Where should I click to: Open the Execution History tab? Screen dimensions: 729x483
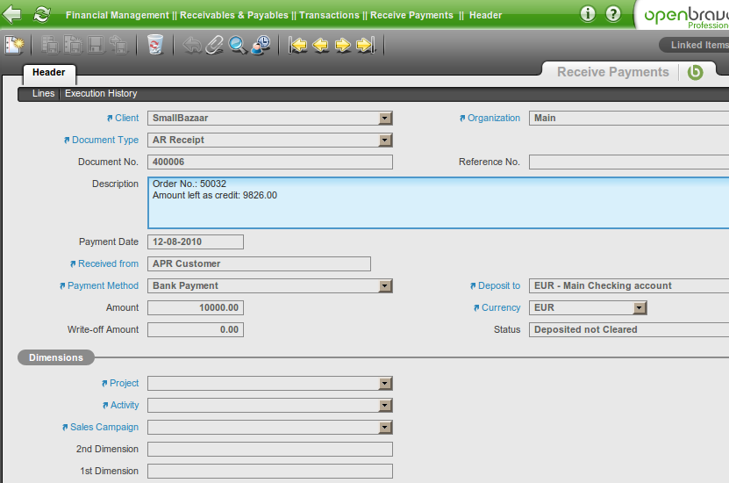coord(101,94)
